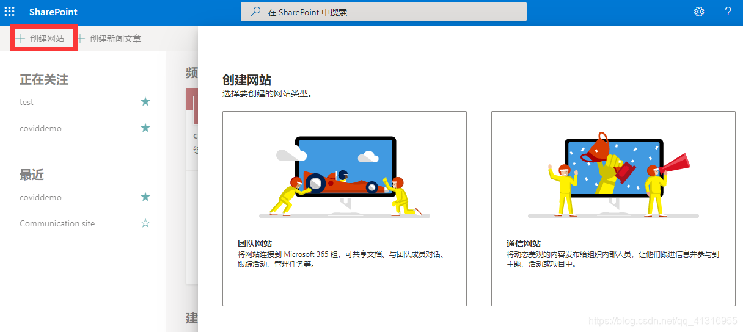Toggle the star next to coviddemo under 最近

pos(145,197)
